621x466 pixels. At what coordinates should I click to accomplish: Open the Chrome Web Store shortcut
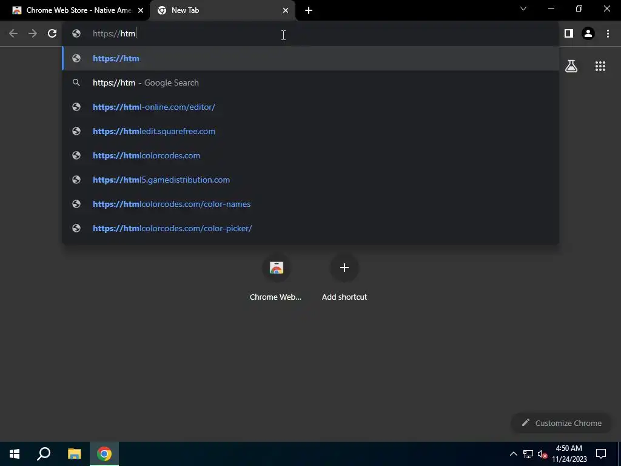[x=276, y=277]
